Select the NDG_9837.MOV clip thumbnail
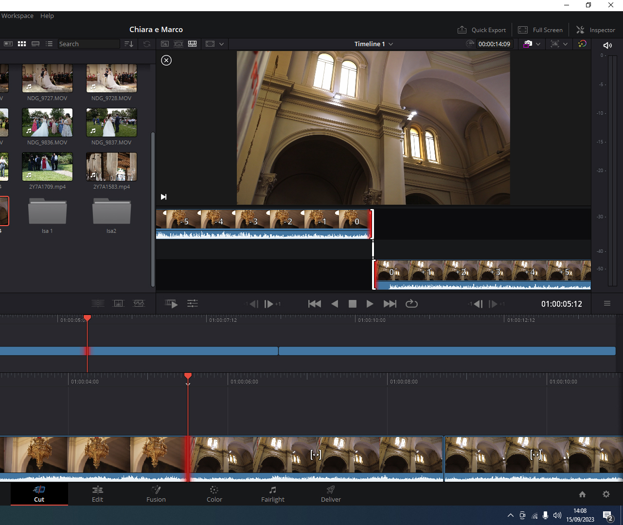The height and width of the screenshot is (525, 623). coord(111,122)
